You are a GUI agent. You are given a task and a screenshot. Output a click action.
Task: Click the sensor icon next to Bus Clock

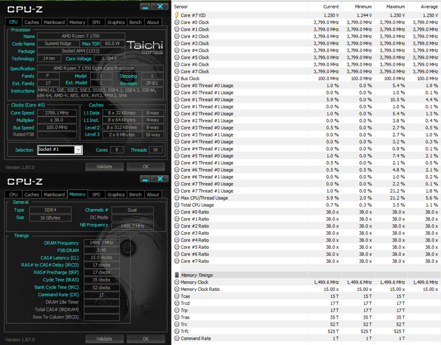[177, 79]
